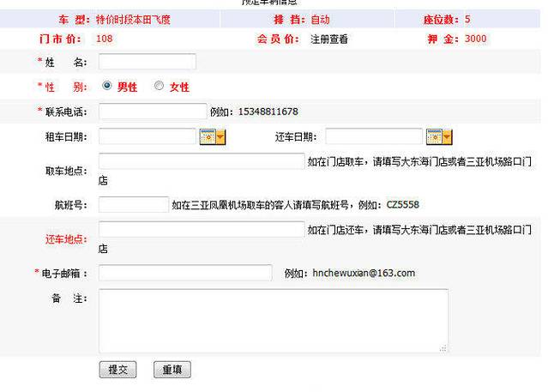Click the 注册查看 member price link
Image resolution: width=548 pixels, height=392 pixels.
(x=329, y=39)
